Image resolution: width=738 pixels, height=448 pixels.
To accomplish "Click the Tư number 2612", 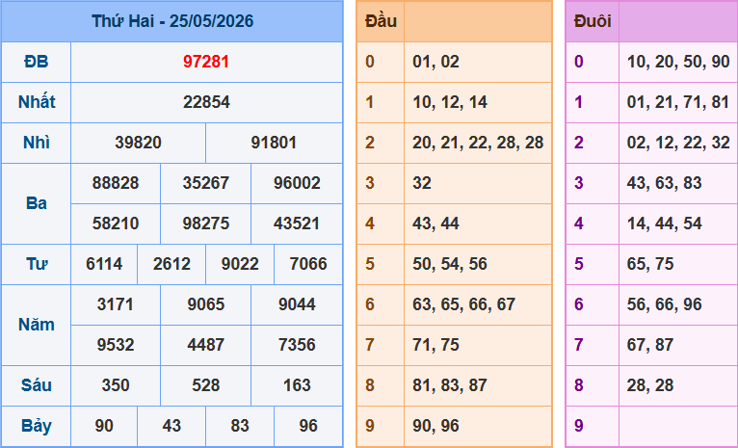I will (171, 264).
